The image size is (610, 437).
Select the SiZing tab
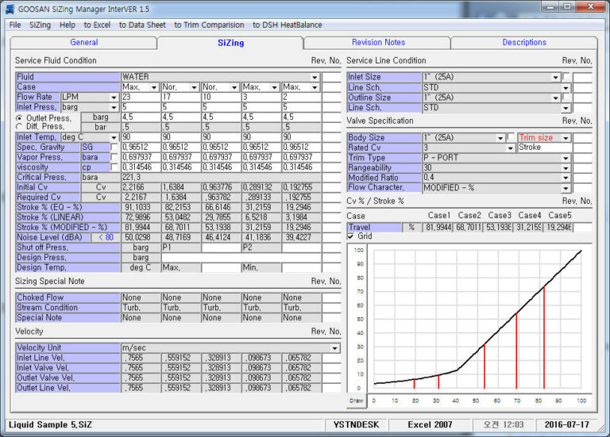click(230, 43)
